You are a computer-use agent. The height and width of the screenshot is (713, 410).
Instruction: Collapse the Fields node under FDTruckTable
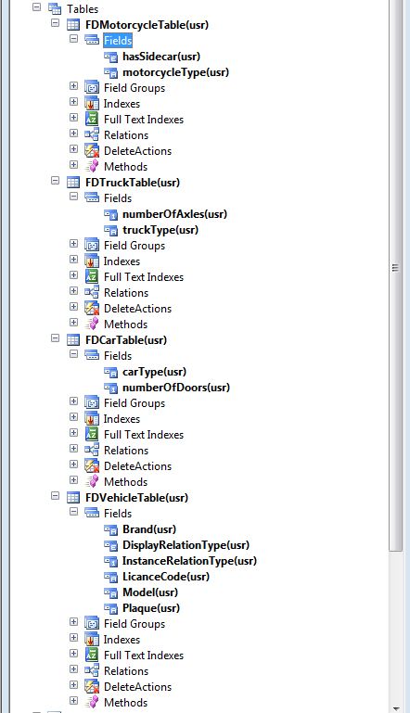coord(73,197)
